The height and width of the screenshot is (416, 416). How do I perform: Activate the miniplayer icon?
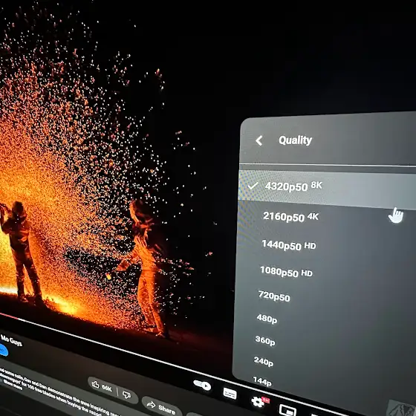(287, 411)
